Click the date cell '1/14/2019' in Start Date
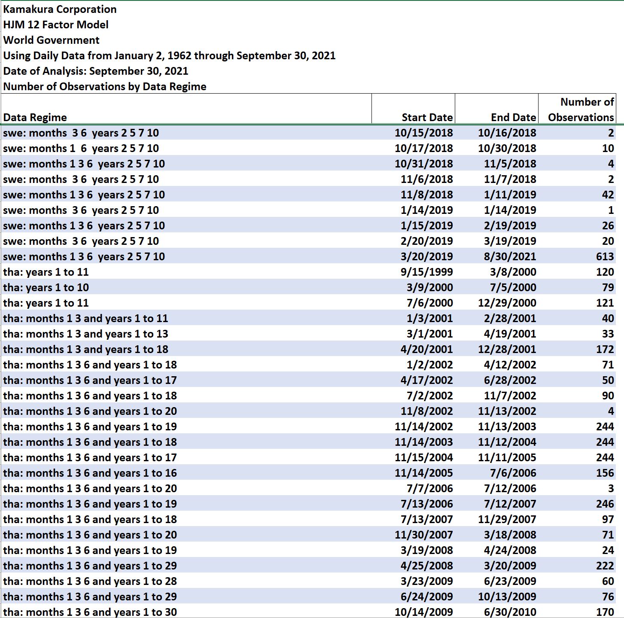Viewport: 624px width, 618px height. [426, 210]
